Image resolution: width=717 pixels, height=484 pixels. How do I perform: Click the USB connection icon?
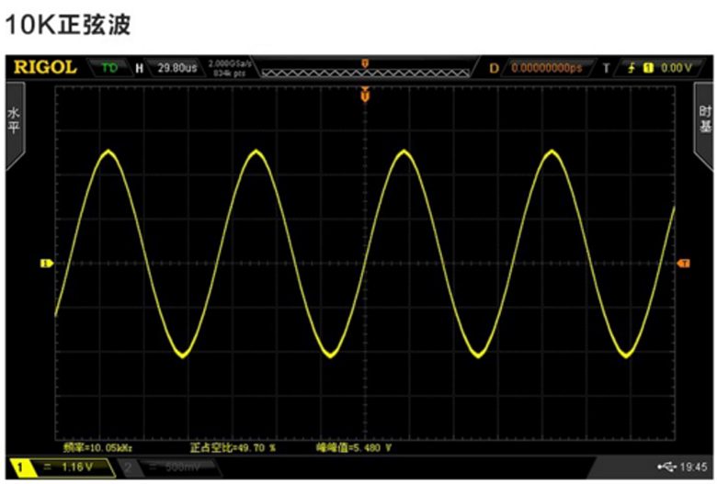(x=666, y=467)
